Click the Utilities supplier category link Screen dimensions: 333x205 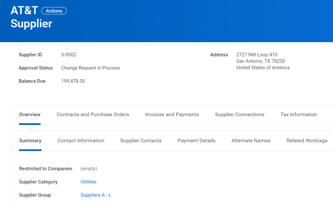click(88, 182)
